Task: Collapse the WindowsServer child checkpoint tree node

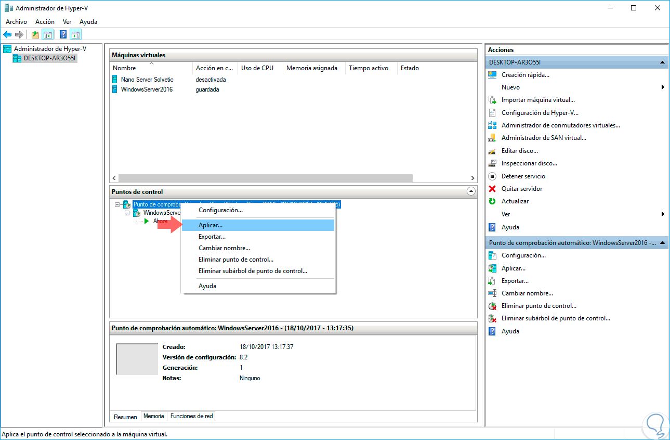Action: point(127,213)
